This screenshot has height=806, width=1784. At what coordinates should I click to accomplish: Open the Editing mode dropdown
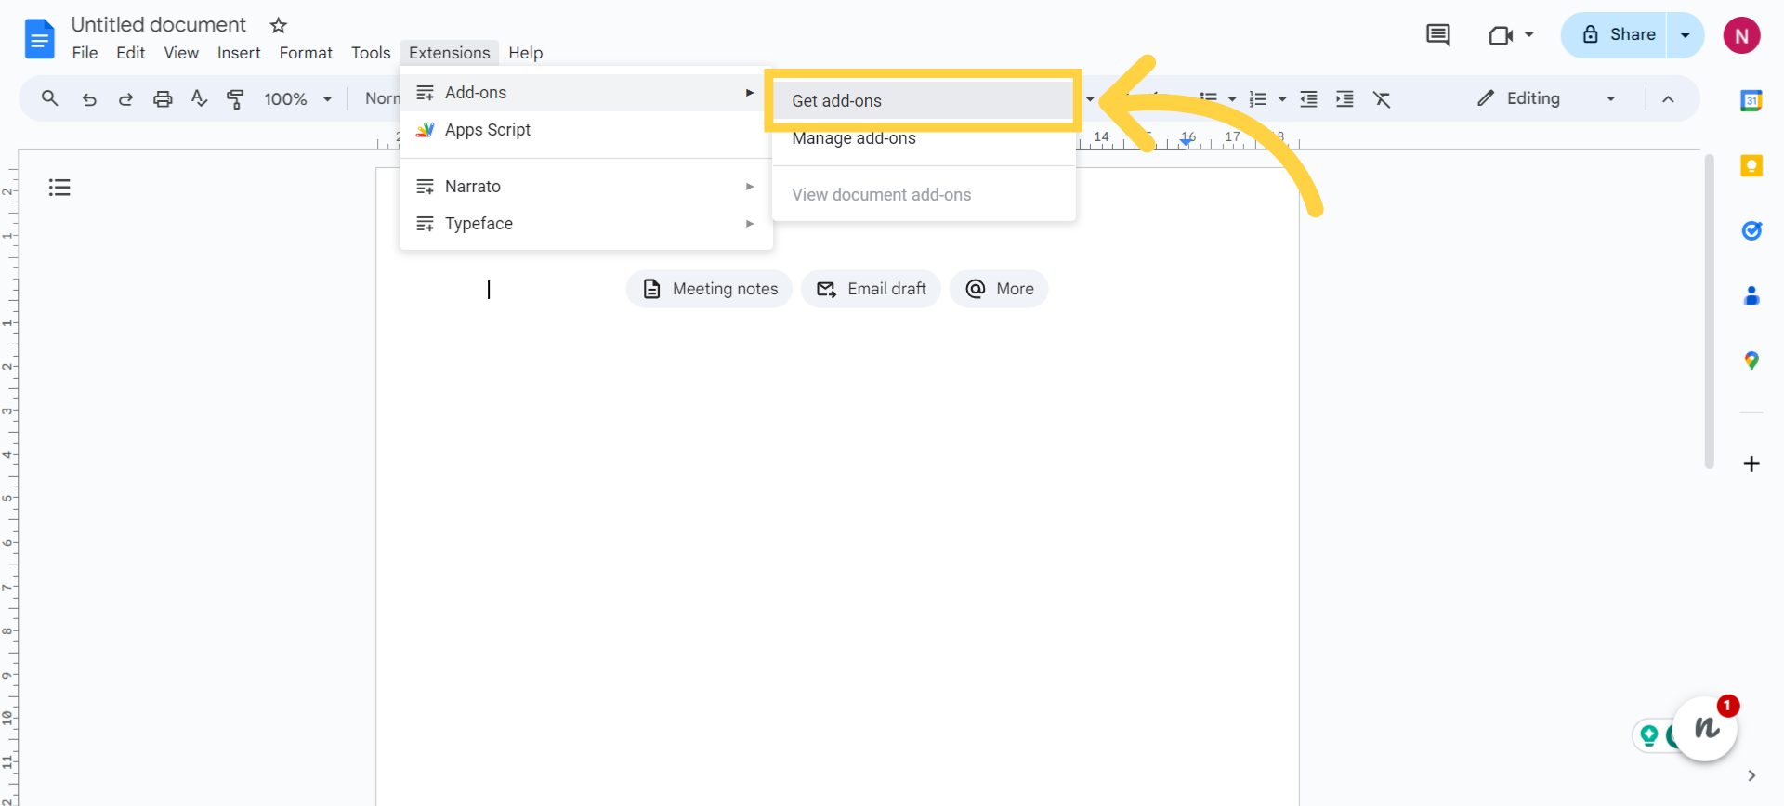pos(1548,98)
